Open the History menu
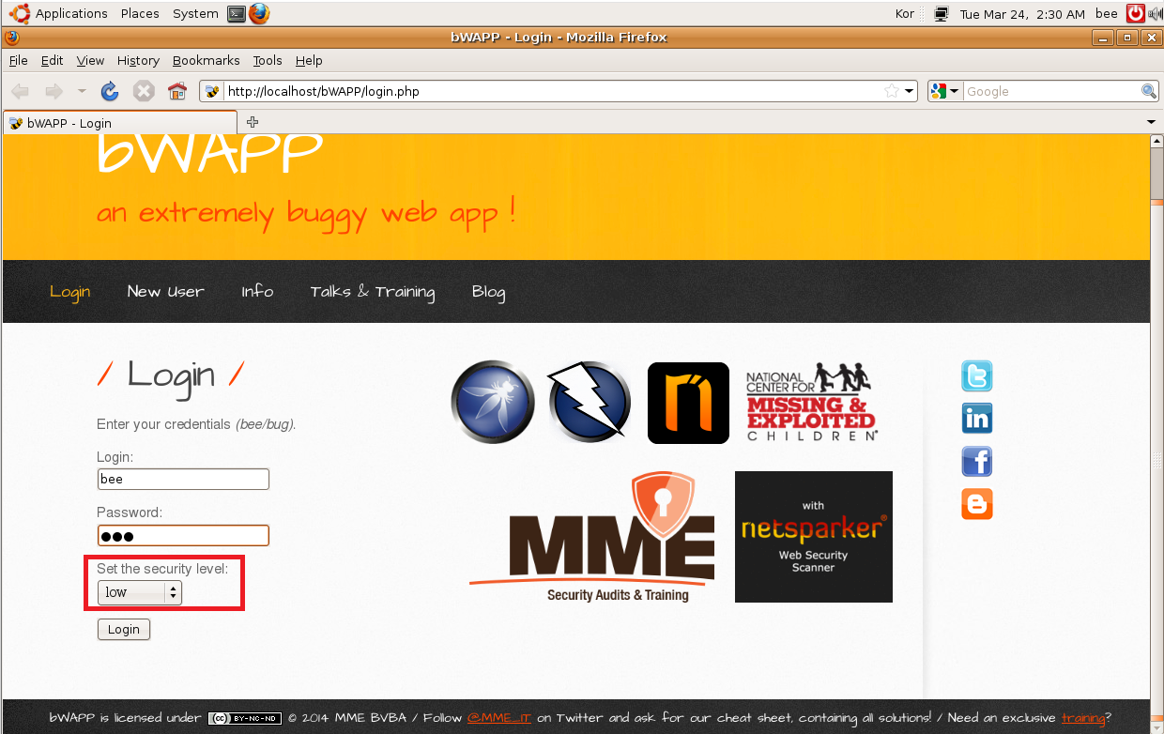This screenshot has height=734, width=1164. click(x=138, y=60)
